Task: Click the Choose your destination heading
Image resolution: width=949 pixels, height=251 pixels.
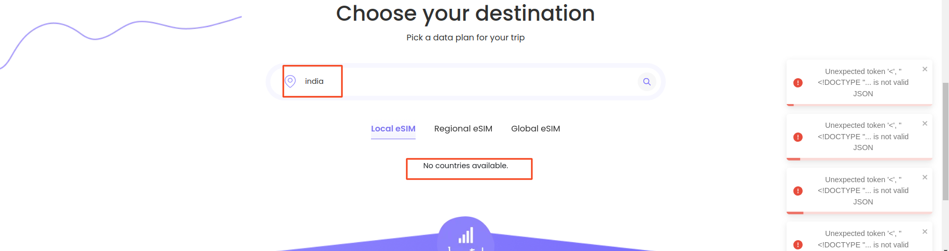Action: [465, 13]
